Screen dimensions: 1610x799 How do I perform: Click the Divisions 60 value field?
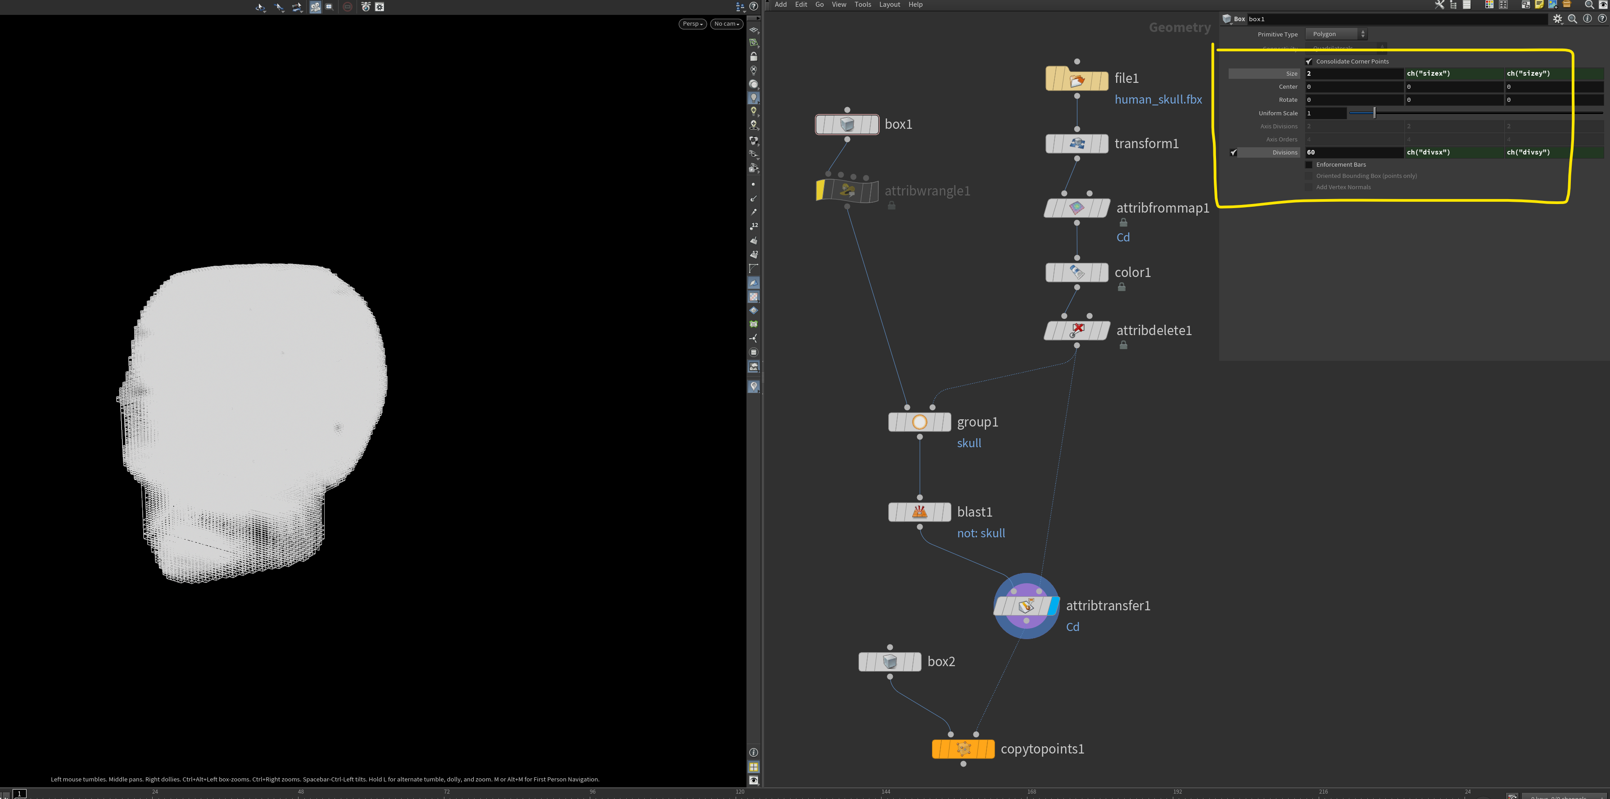(1354, 153)
